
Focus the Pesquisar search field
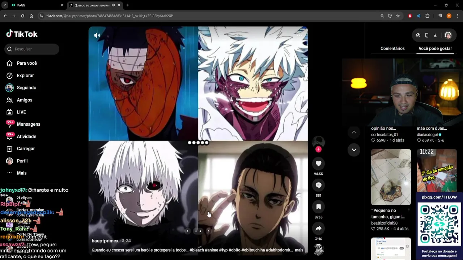32,49
